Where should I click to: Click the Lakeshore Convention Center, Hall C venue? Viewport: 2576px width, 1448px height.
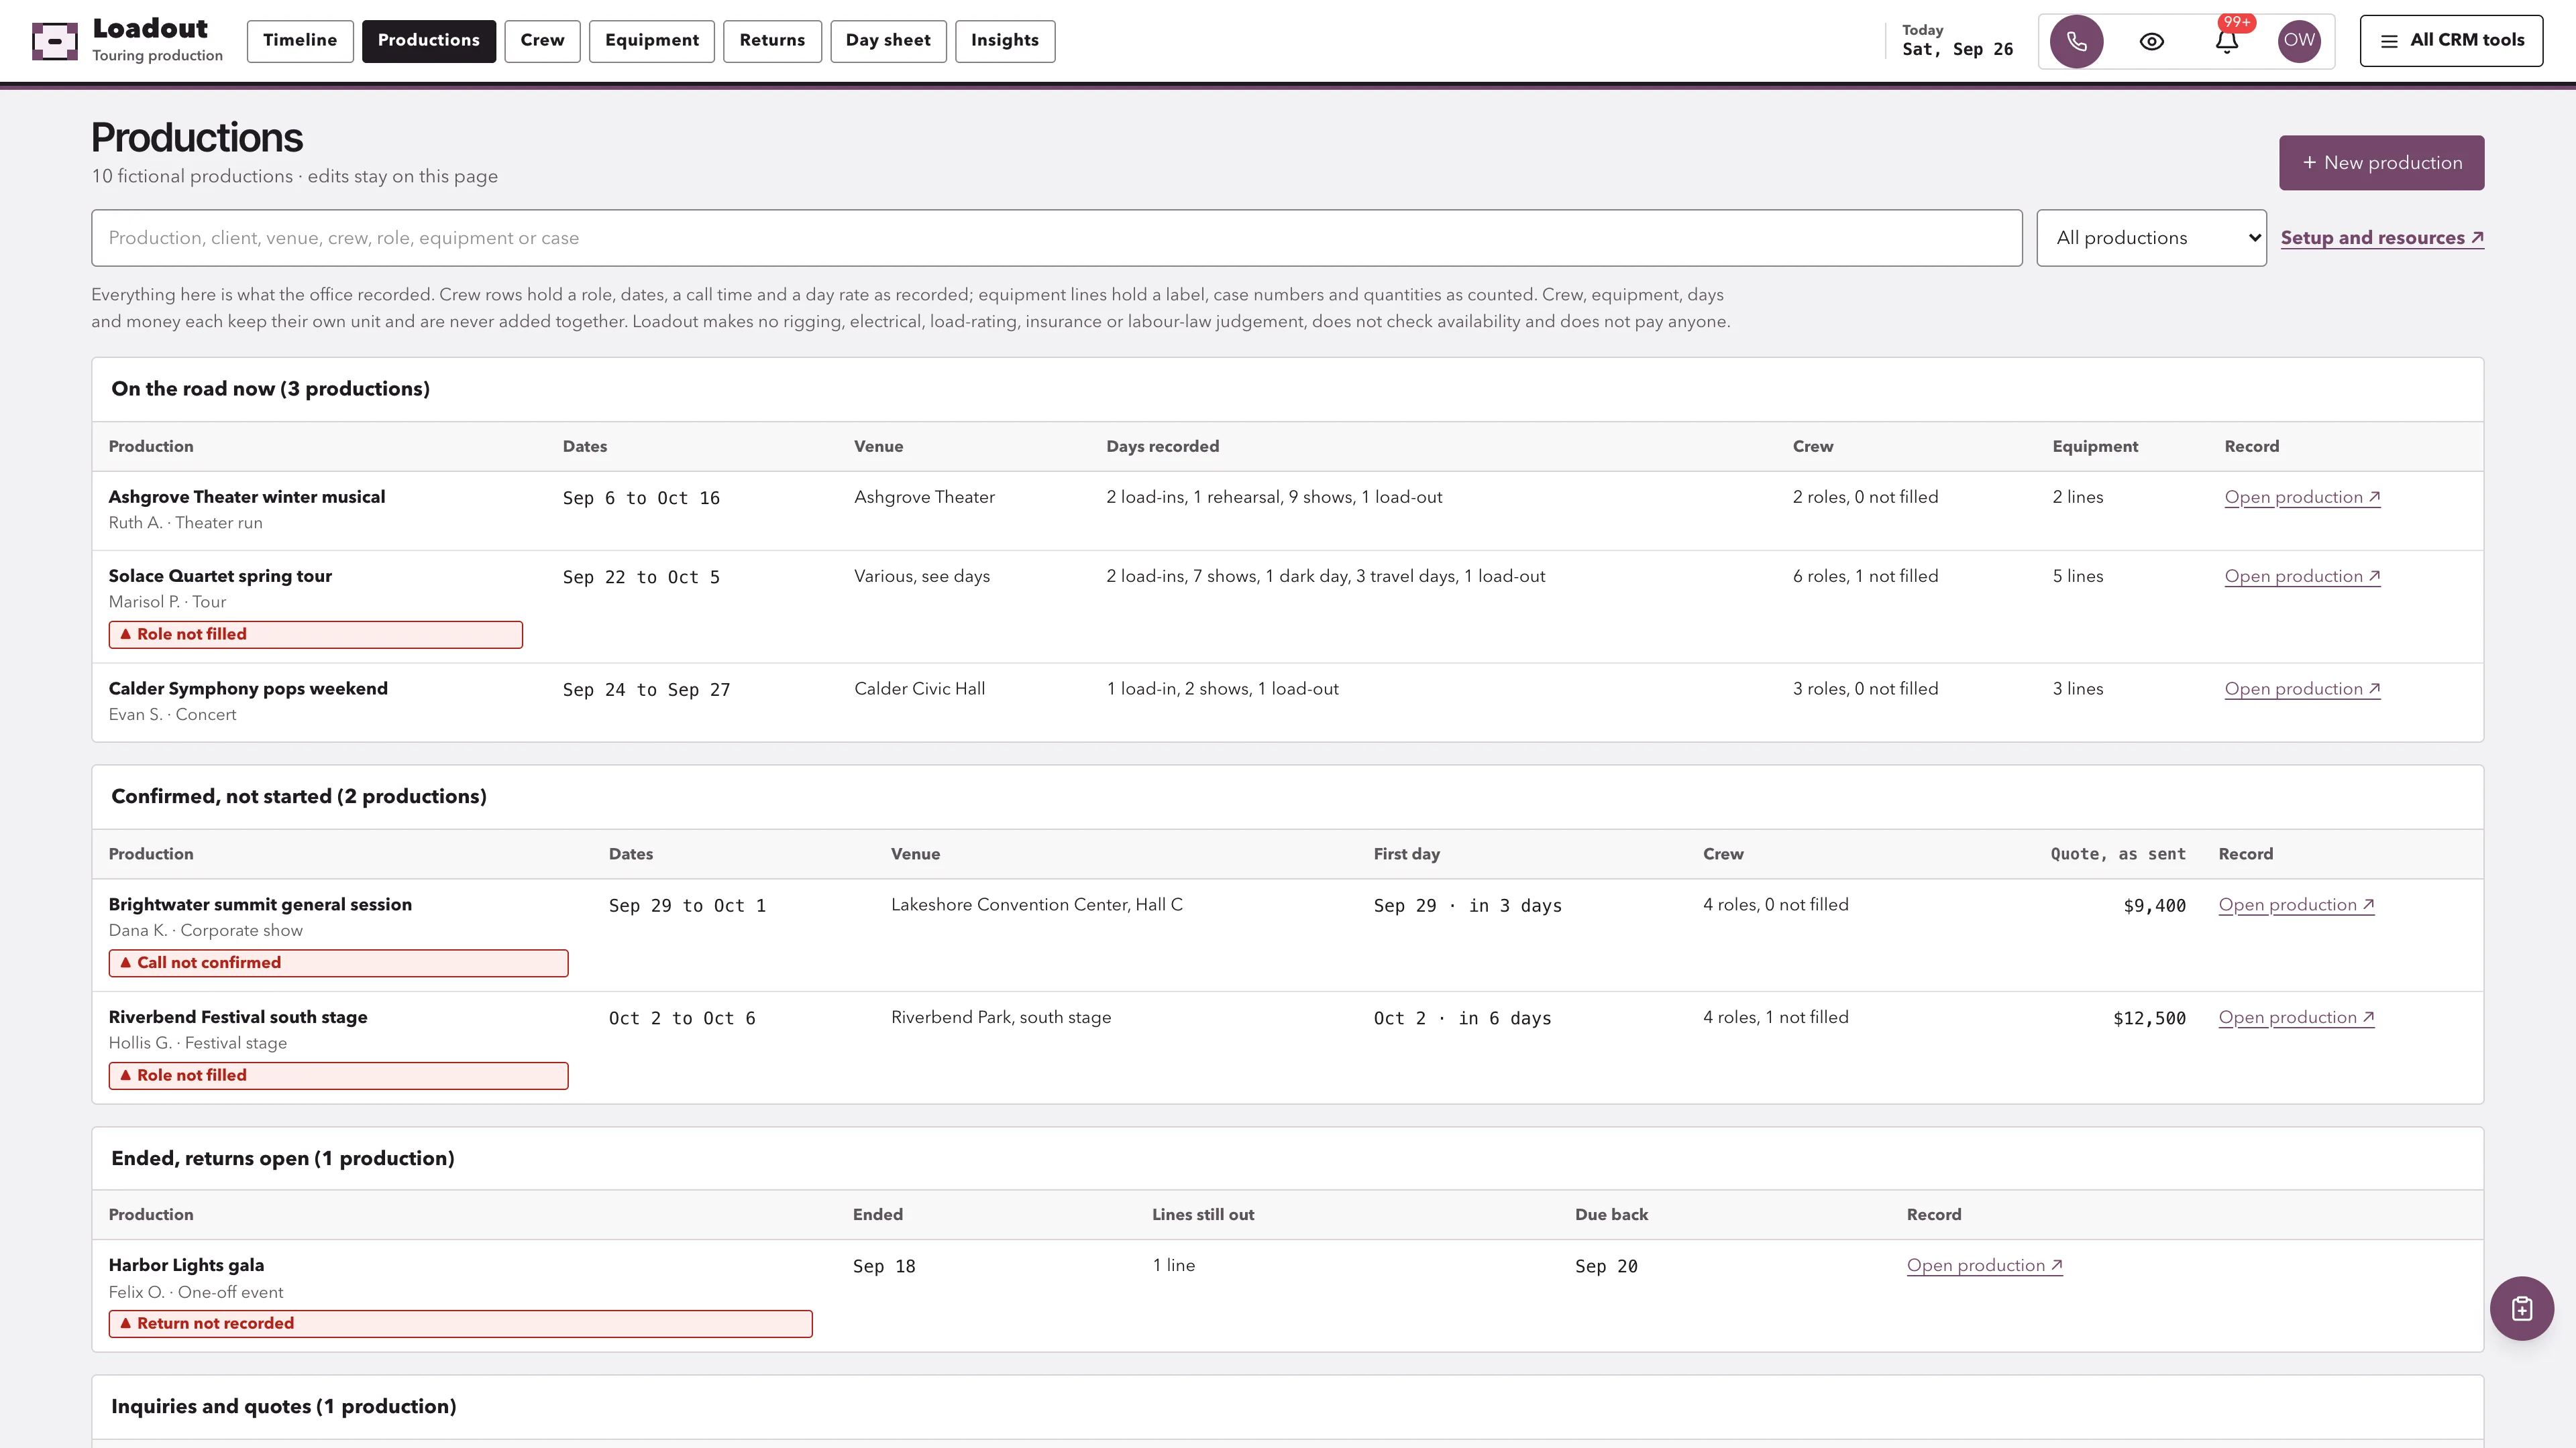pyautogui.click(x=1036, y=904)
